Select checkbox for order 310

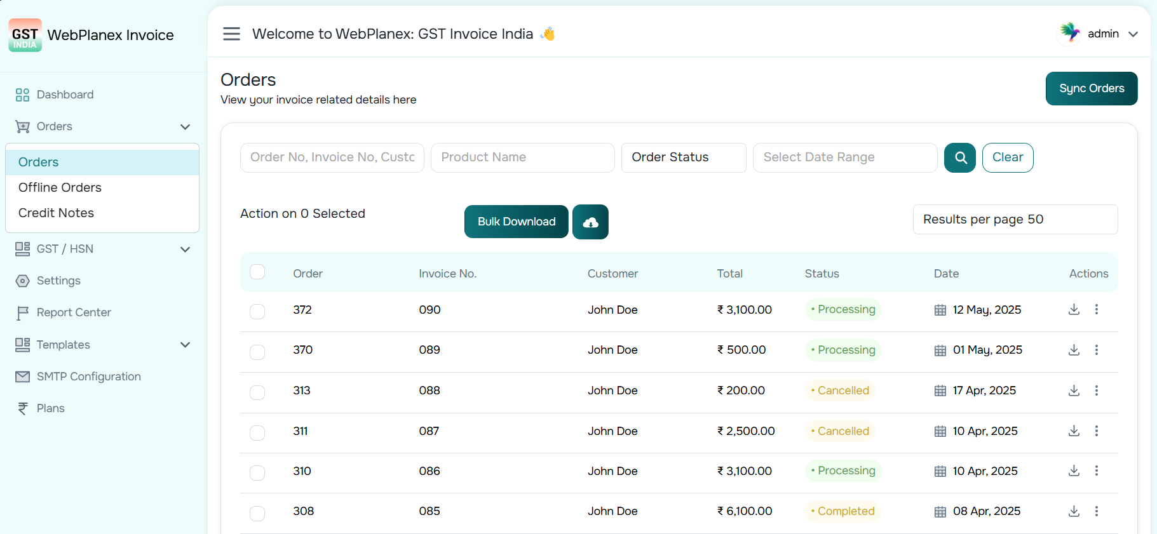(257, 473)
